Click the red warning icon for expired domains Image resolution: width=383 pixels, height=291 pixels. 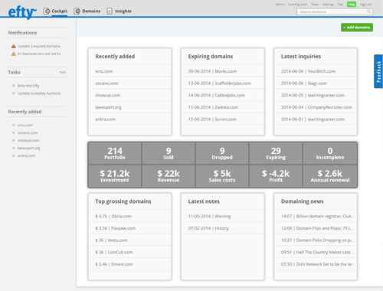point(14,46)
